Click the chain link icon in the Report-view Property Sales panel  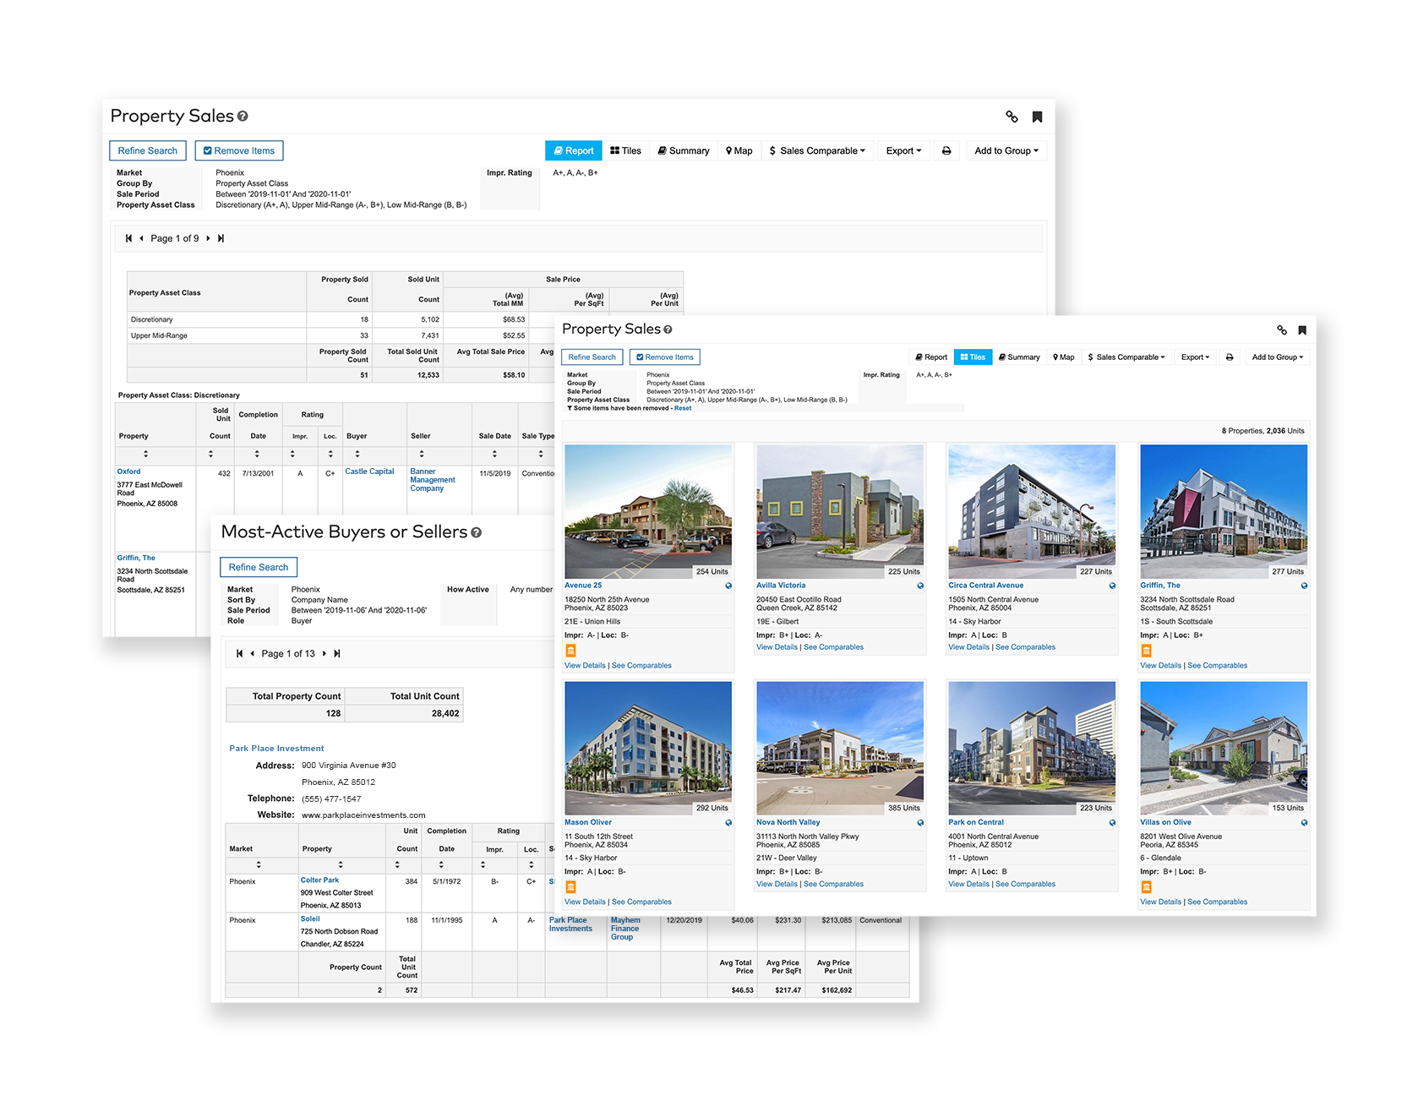coord(1012,117)
